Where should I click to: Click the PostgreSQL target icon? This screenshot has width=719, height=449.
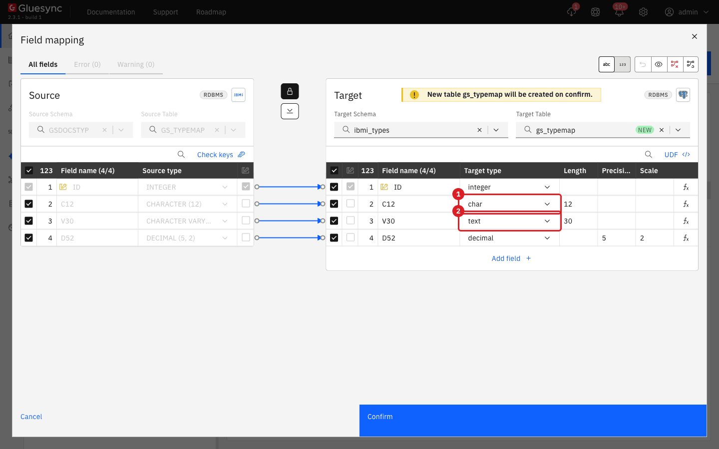click(x=683, y=95)
